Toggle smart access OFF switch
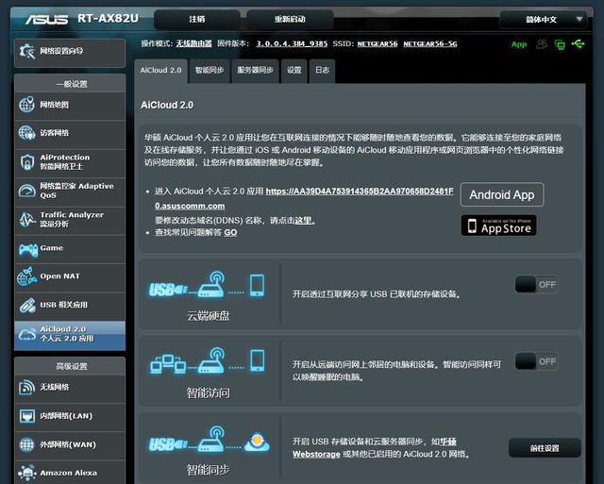Image resolution: width=604 pixels, height=484 pixels. [536, 361]
